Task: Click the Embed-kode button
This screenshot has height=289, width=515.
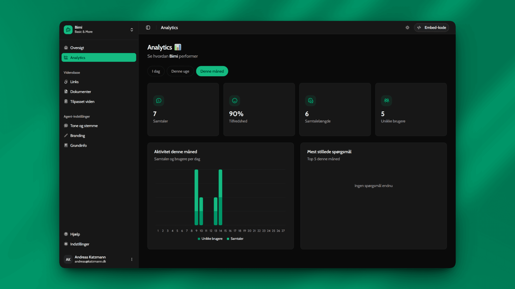Action: (431, 28)
